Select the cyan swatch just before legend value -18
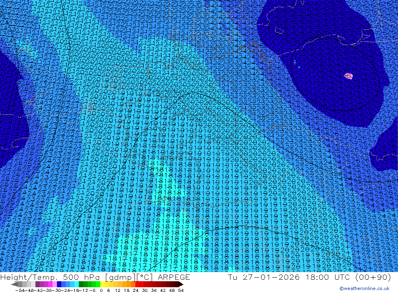Screen dimensions: 398x292 tap(76, 284)
